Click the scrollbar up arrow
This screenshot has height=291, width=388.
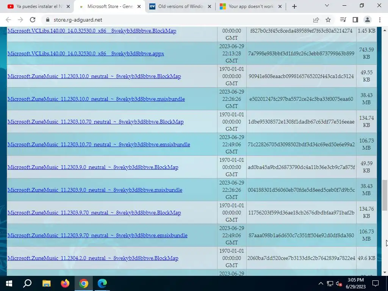385,30
